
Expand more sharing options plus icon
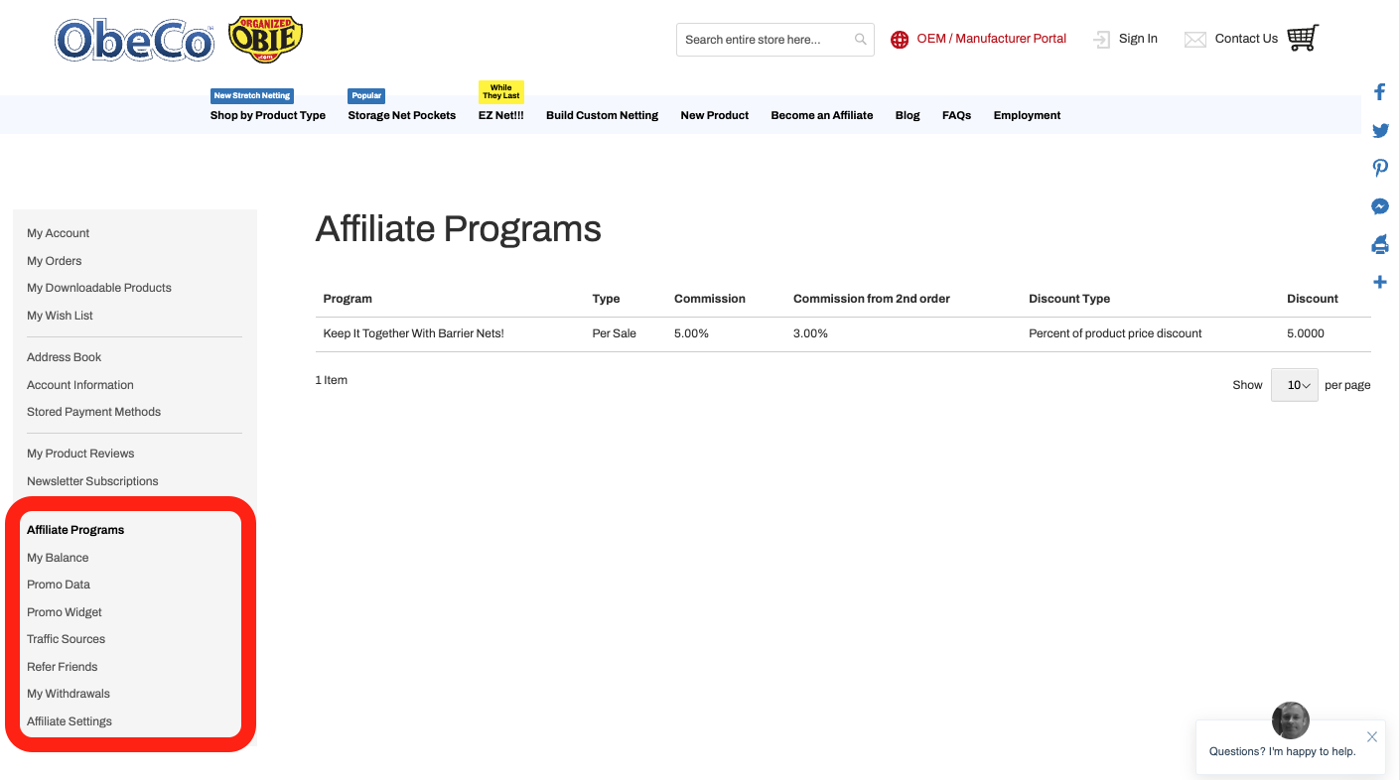coord(1379,283)
